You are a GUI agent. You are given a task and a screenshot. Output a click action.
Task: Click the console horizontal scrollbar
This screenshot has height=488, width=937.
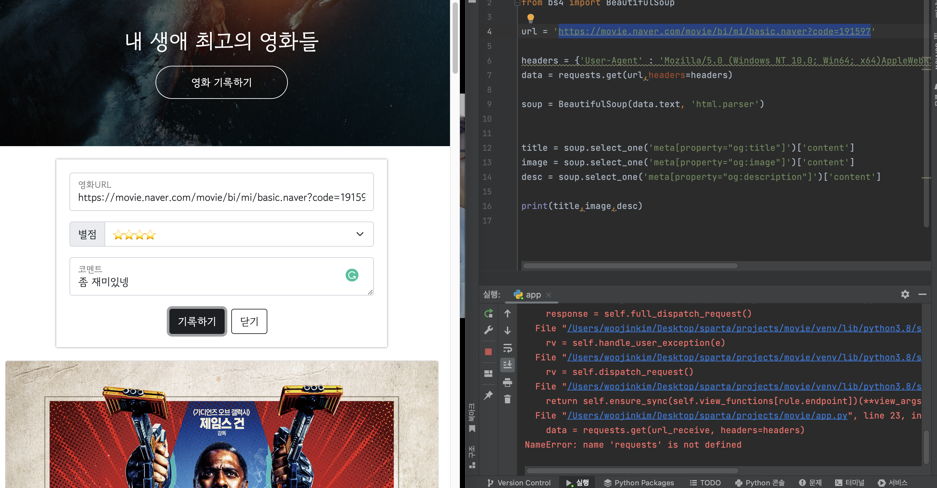633,470
